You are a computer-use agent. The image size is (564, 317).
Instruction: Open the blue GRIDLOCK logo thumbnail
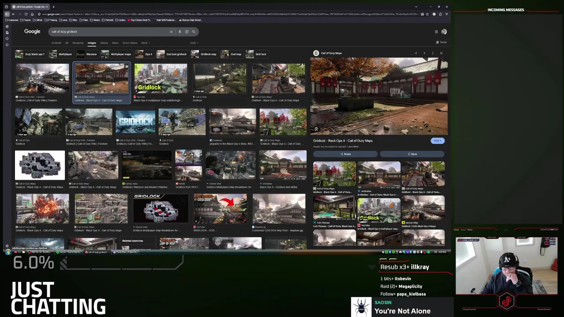coord(135,122)
